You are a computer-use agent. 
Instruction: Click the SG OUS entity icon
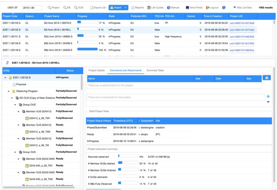(17, 98)
